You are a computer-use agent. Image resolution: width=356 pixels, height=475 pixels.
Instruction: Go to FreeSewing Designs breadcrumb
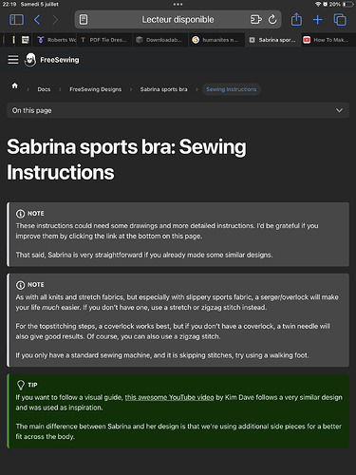(x=96, y=89)
